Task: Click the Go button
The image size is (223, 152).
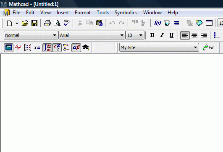Action: [x=208, y=47]
